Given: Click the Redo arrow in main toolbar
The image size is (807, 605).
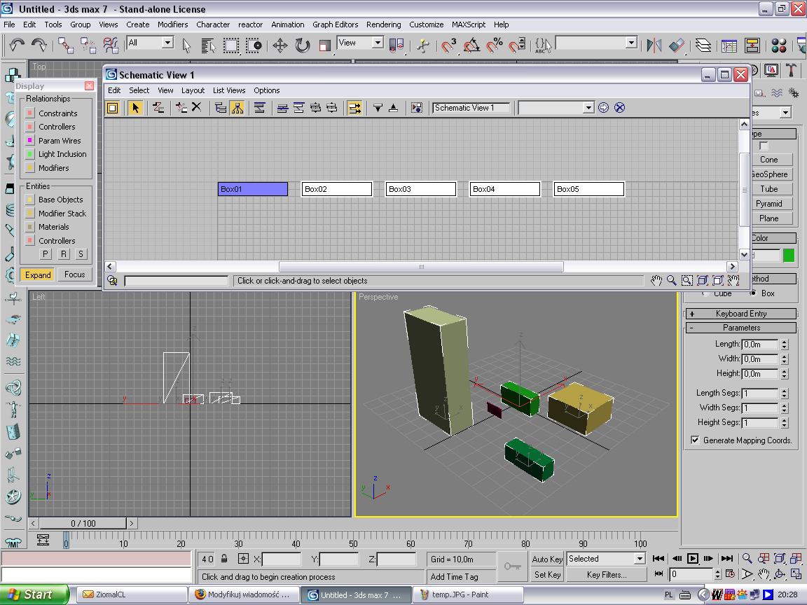Looking at the screenshot, I should pos(39,46).
